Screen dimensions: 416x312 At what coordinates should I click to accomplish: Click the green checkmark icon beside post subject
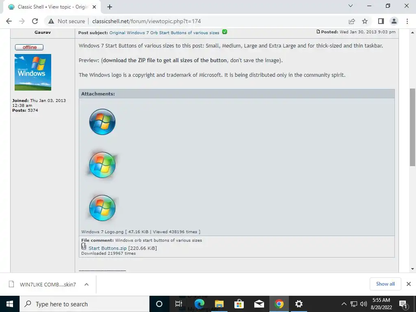click(224, 32)
